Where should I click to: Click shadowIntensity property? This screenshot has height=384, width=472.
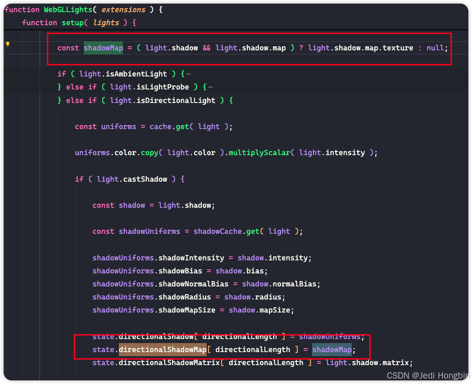(x=191, y=258)
